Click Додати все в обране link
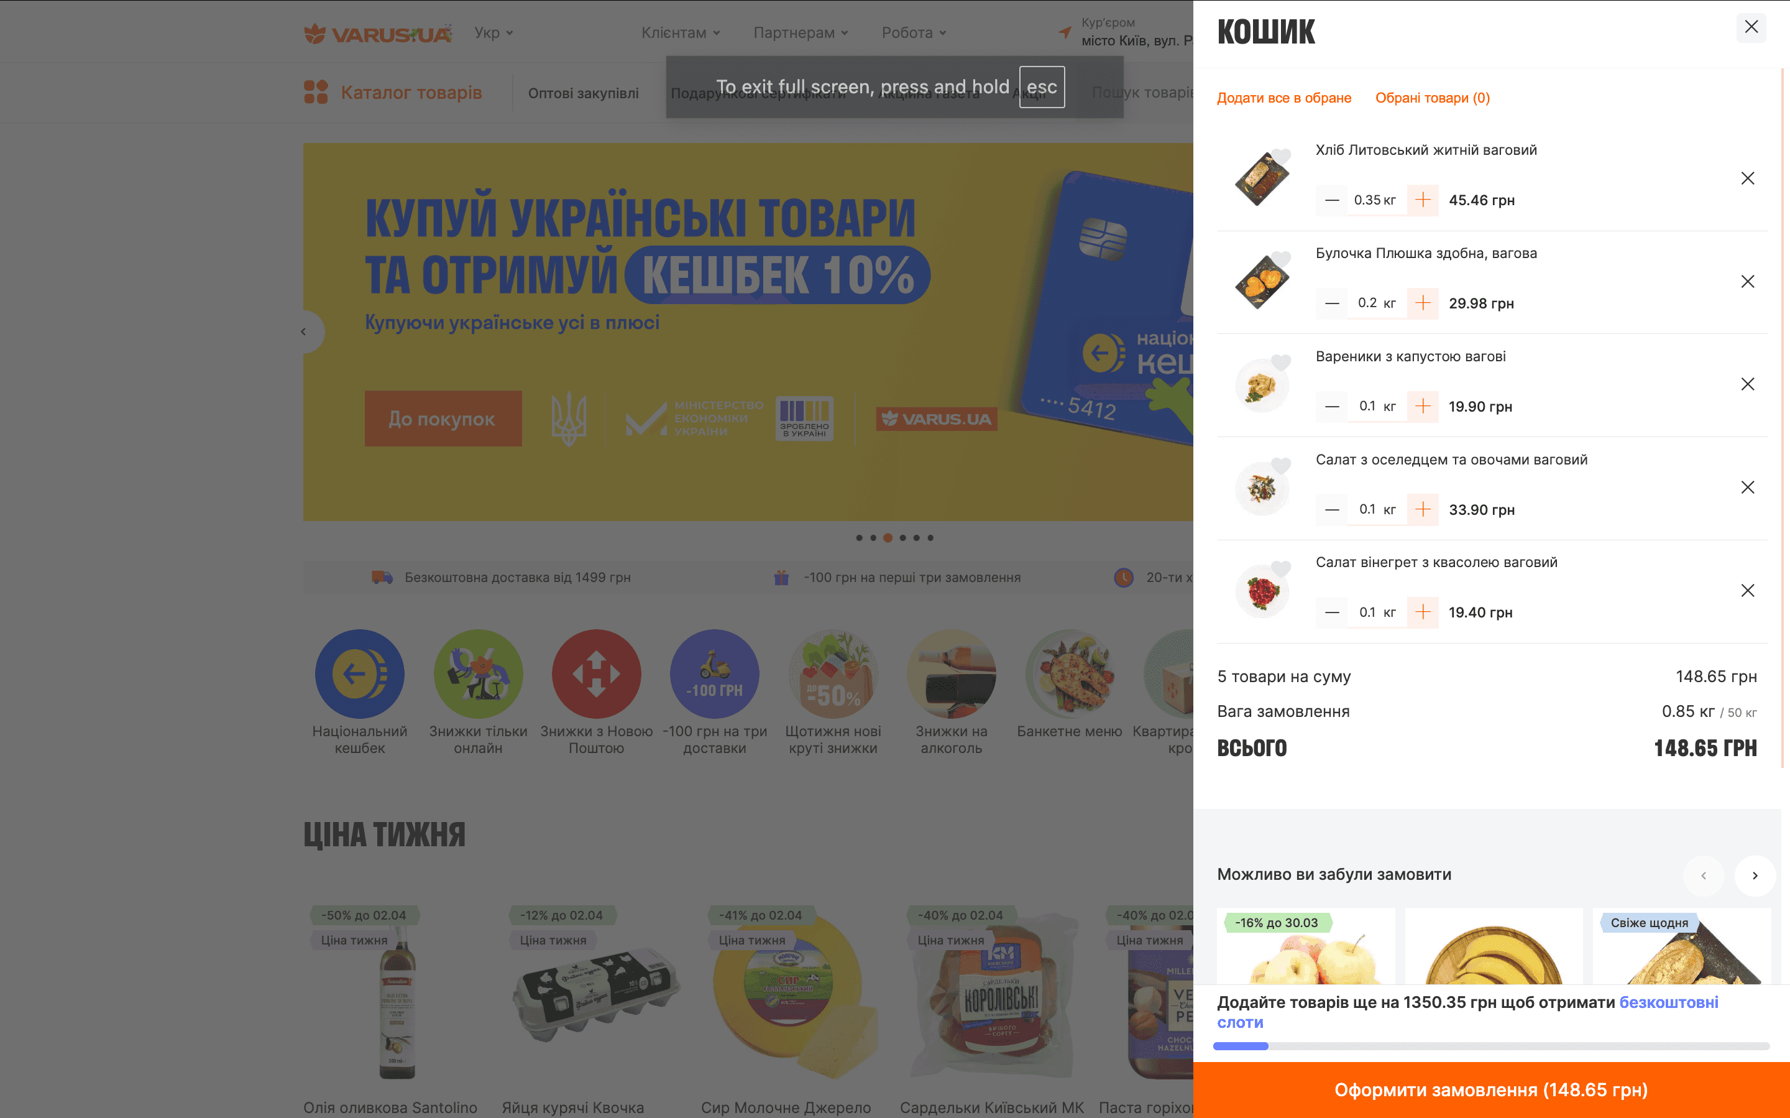The width and height of the screenshot is (1790, 1118). tap(1283, 98)
